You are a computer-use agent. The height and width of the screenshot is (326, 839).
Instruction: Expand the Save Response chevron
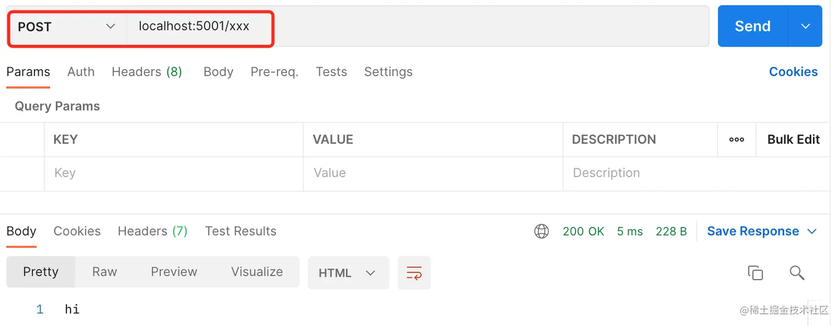pyautogui.click(x=812, y=231)
